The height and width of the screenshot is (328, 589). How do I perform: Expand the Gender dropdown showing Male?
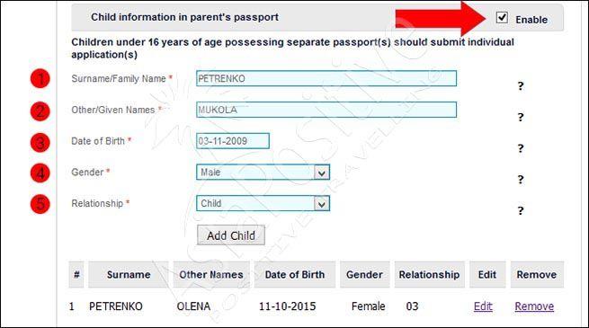(x=263, y=173)
